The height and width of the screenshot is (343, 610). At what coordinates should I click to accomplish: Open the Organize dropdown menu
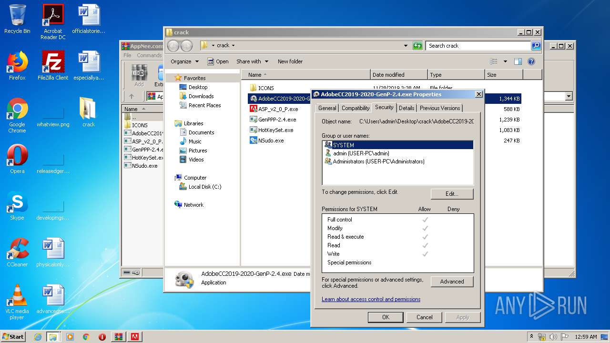coord(184,61)
